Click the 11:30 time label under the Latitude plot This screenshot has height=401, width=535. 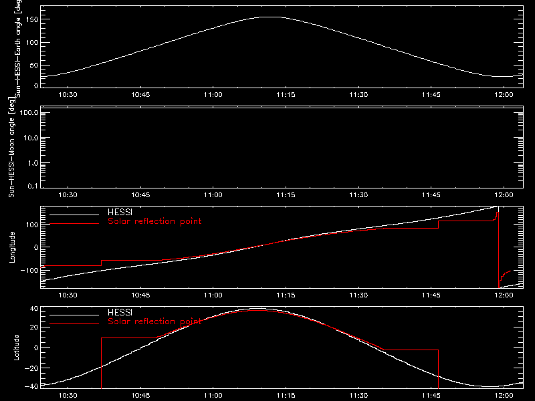click(358, 396)
